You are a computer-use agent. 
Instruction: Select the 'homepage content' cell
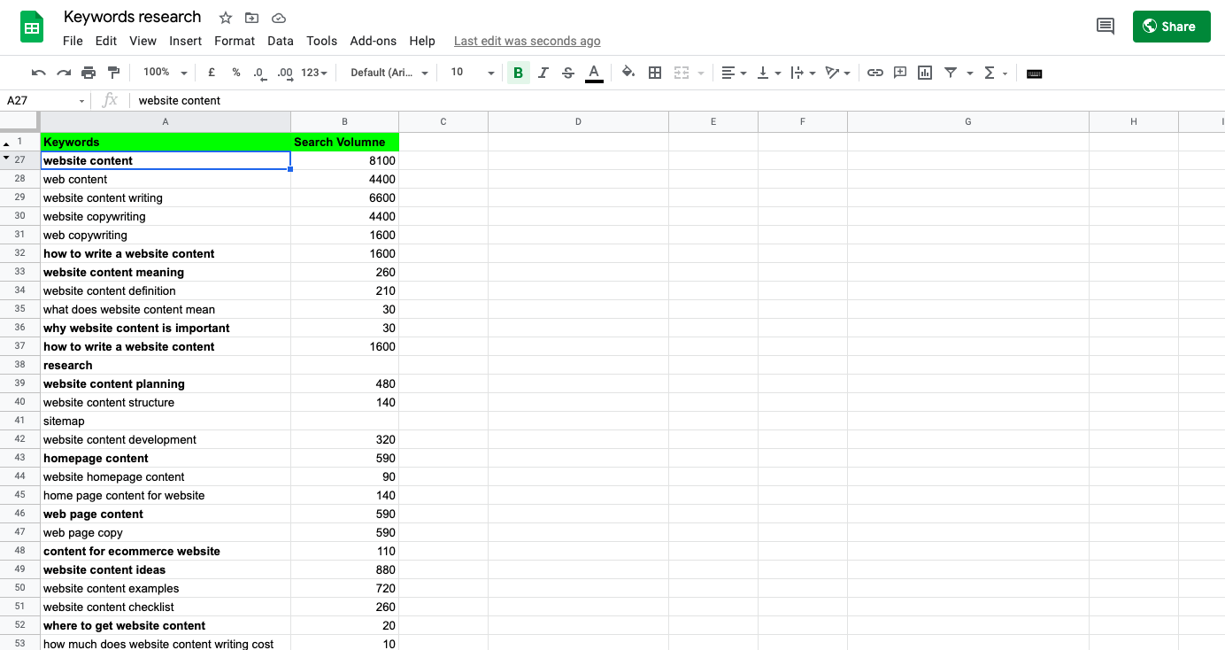point(166,458)
